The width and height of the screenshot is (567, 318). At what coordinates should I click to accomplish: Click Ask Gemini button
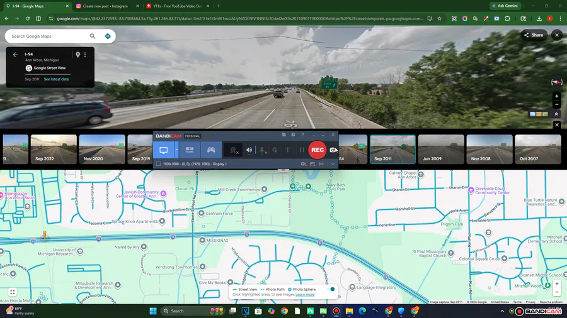(x=505, y=6)
